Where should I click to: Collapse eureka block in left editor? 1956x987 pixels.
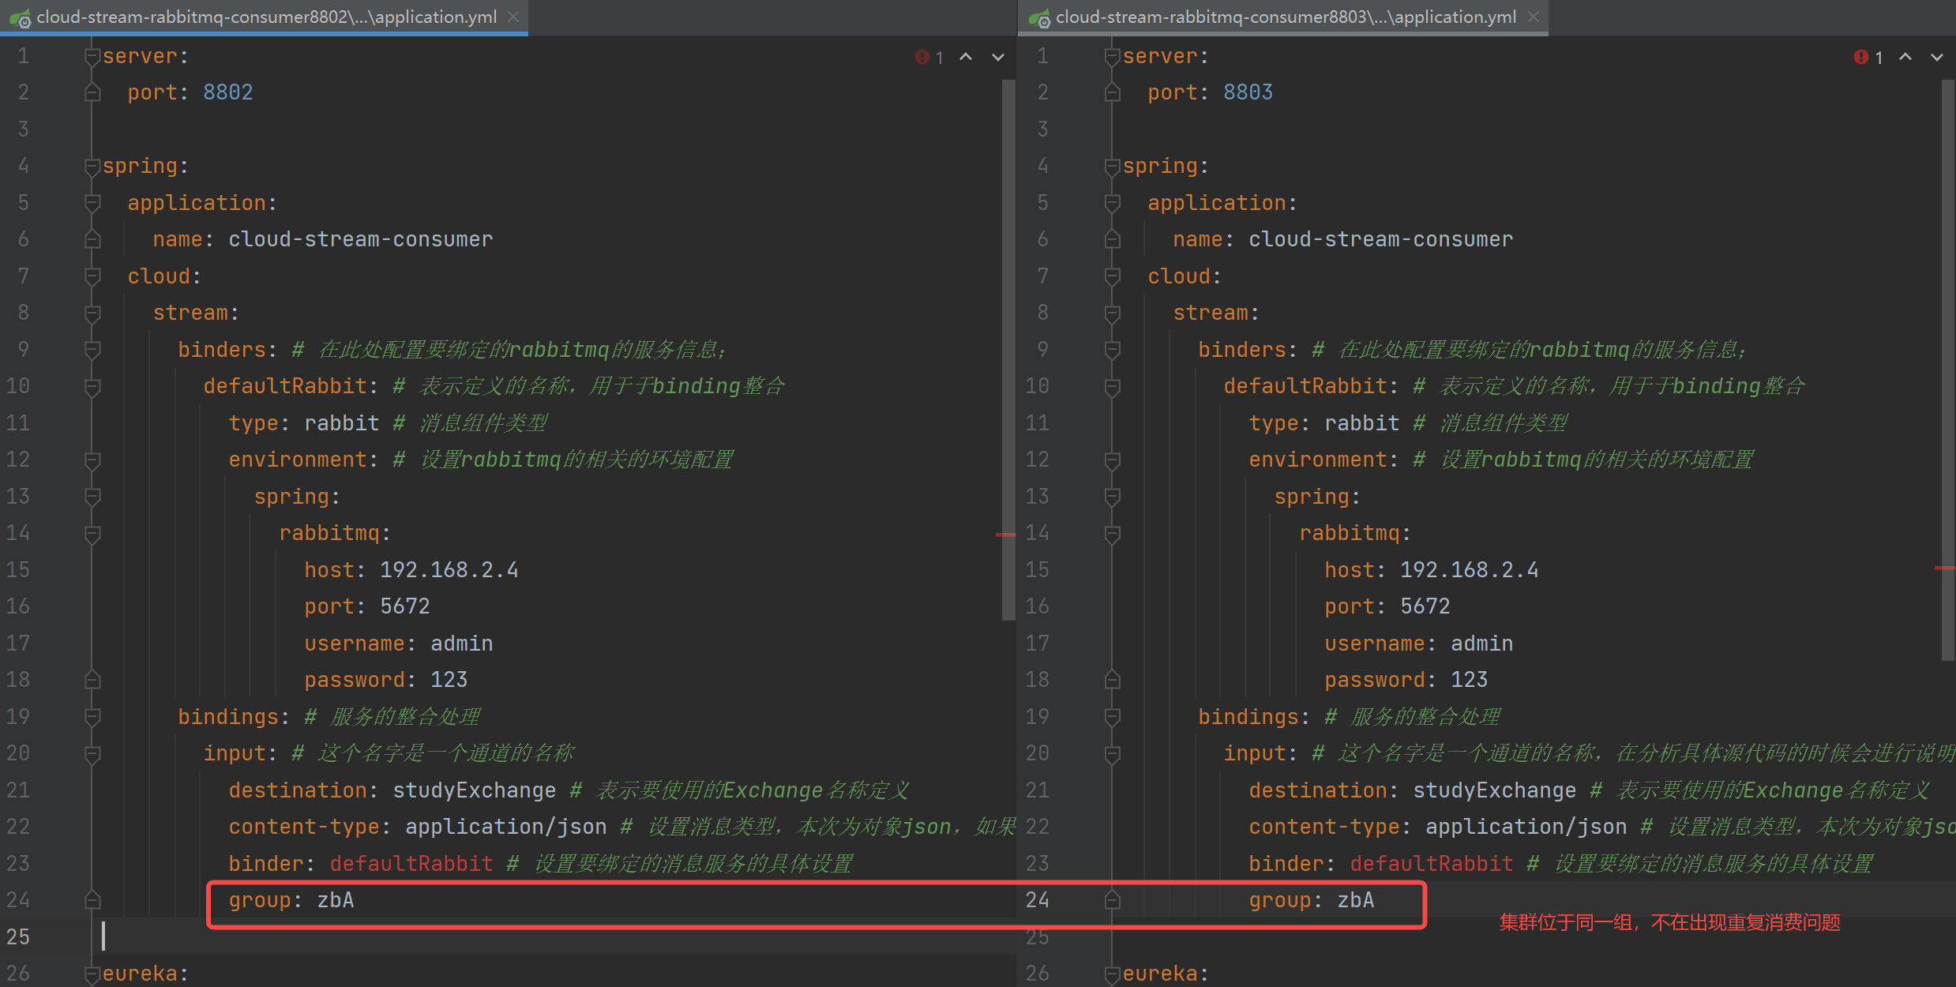[x=92, y=974]
